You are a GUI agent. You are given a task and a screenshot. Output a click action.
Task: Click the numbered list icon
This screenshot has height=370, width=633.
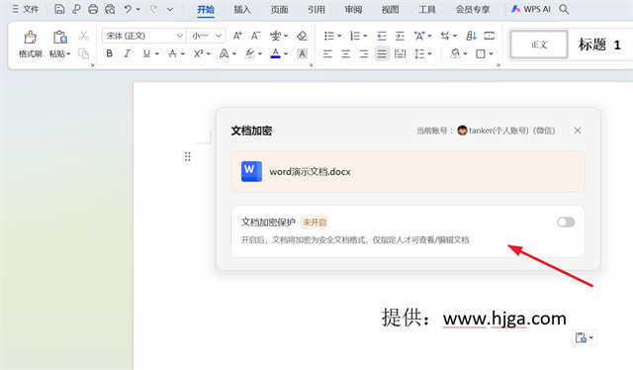(x=355, y=36)
